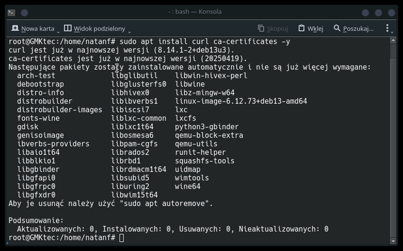Click package name 'qemu-utils'
Image resolution: width=403 pixels, height=251 pixels.
click(196, 144)
